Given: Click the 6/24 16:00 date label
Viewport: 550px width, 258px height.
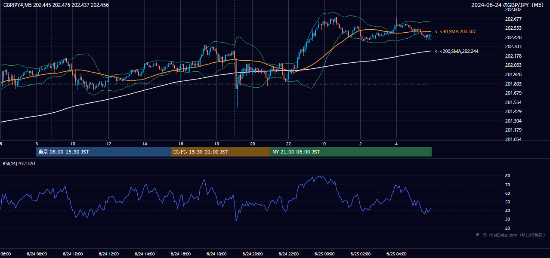Looking at the screenshot, I should [x=181, y=254].
